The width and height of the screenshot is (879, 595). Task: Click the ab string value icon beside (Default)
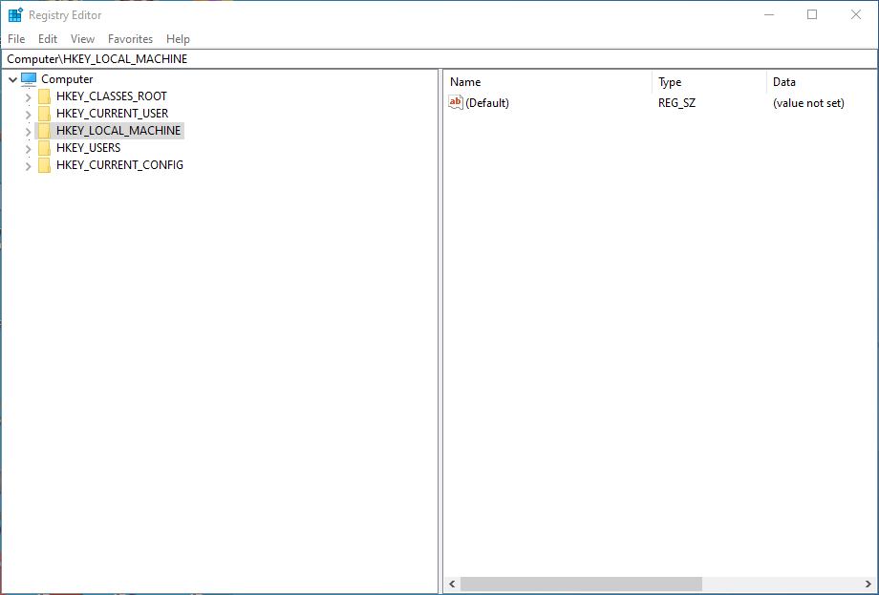pos(456,102)
